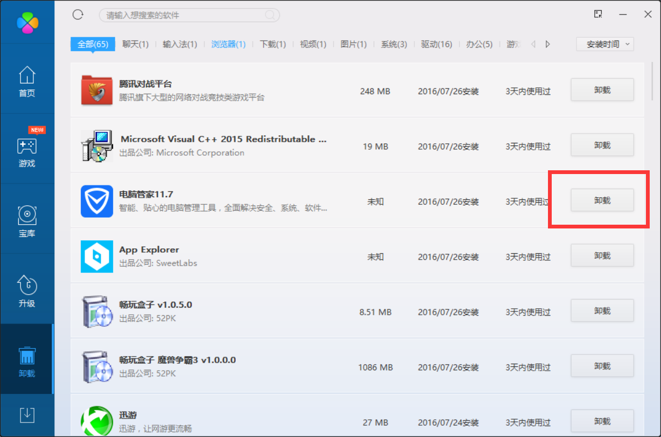This screenshot has width=661, height=437.
Task: Switch to the 系统(3) tab
Action: click(394, 44)
